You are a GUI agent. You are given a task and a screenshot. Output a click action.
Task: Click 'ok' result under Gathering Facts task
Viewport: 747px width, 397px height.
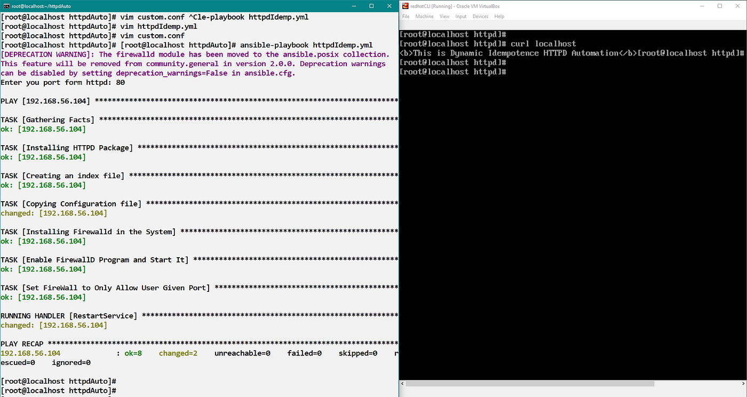coord(43,129)
